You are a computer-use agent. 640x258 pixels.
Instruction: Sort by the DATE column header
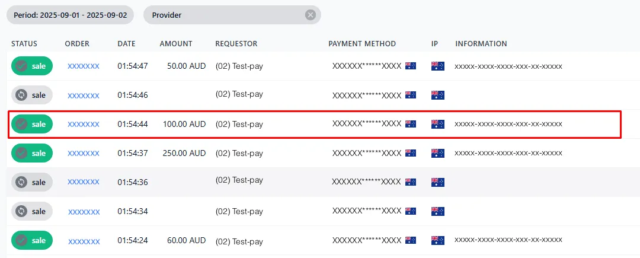[126, 44]
